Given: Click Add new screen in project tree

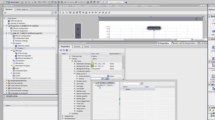Looking at the screenshot, I should pyautogui.click(x=24, y=46).
